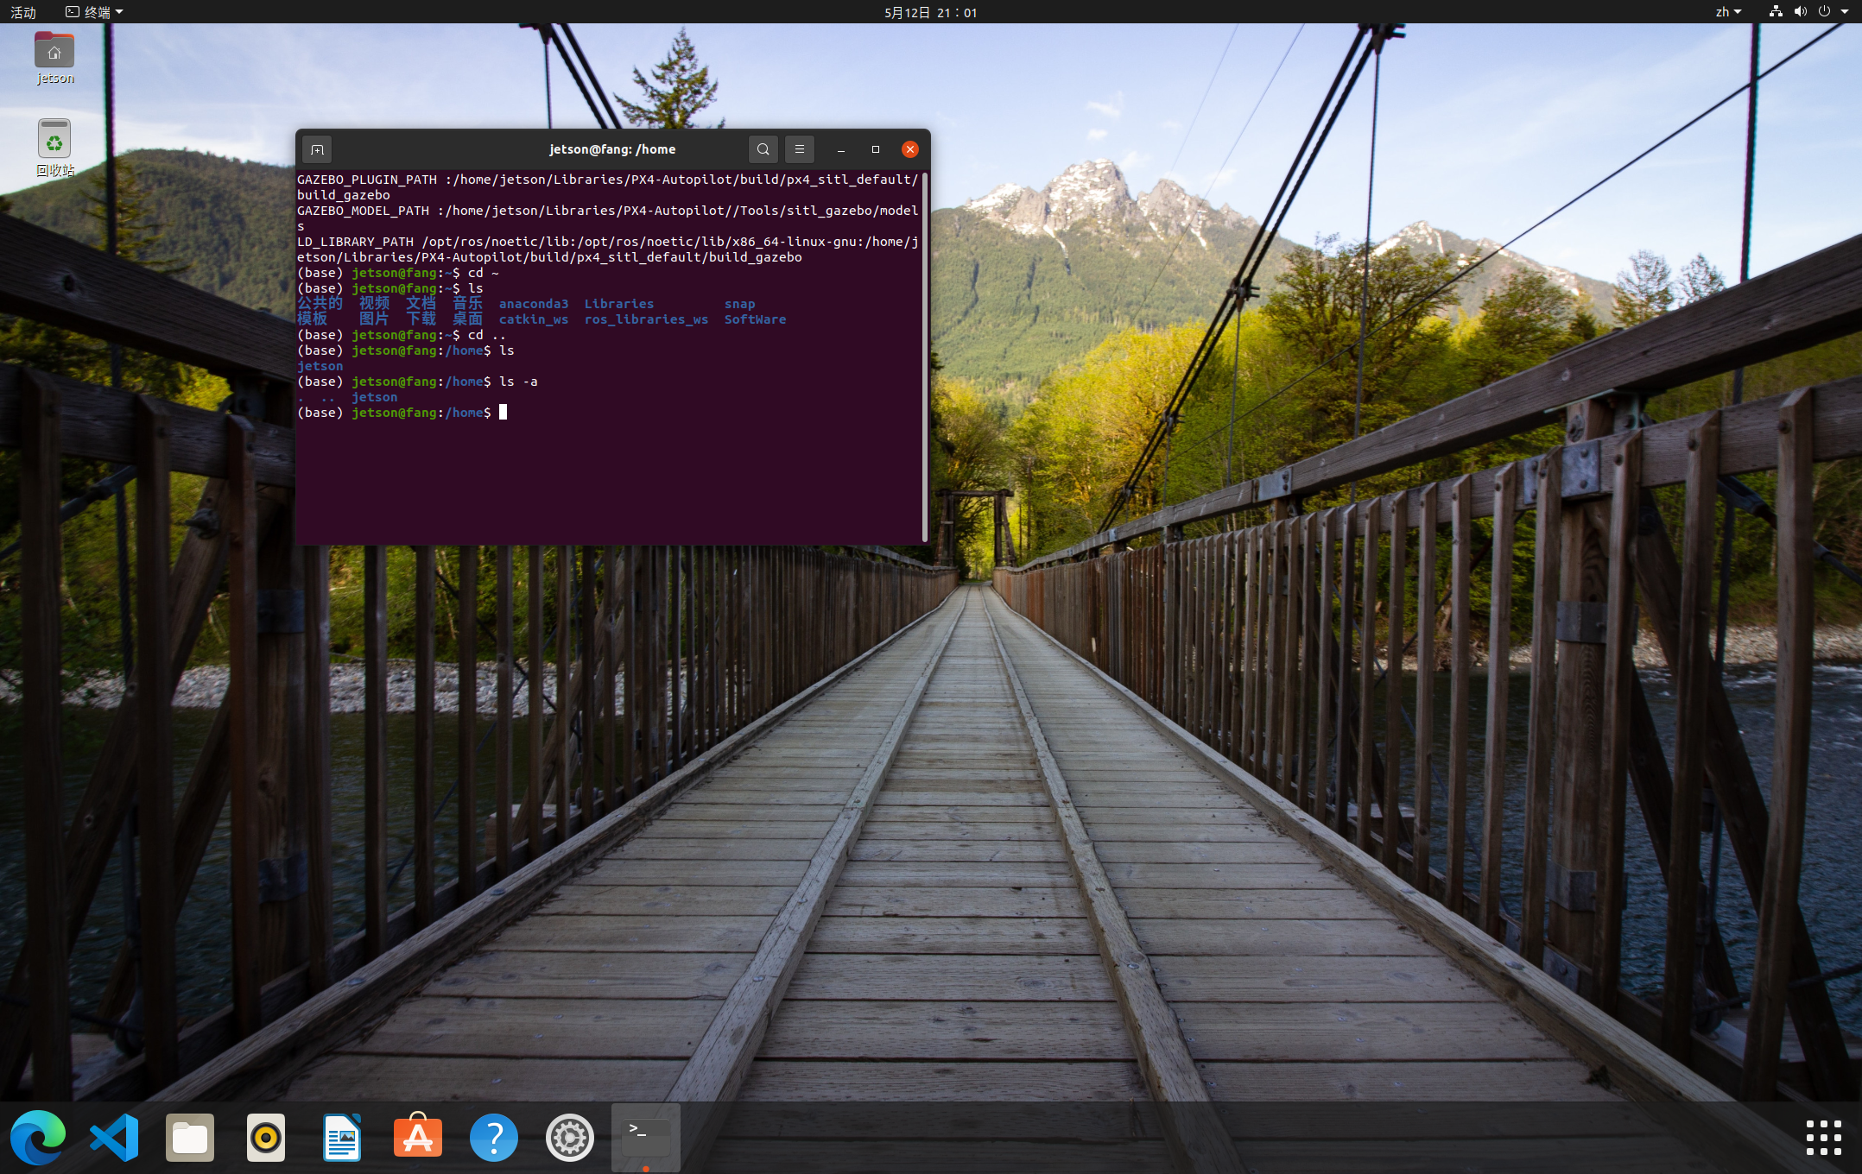The height and width of the screenshot is (1174, 1862).
Task: Click SoftWare in the ls output
Action: (755, 319)
